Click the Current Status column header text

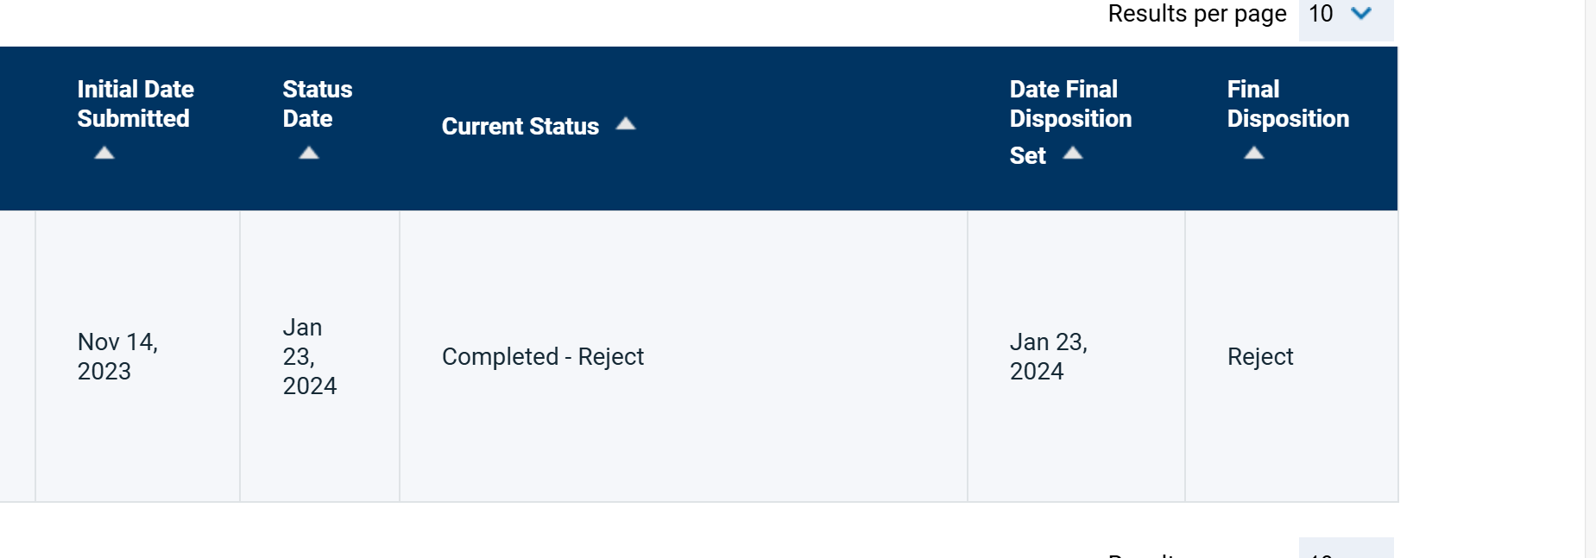[520, 126]
